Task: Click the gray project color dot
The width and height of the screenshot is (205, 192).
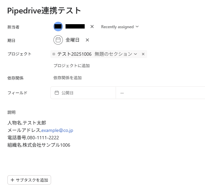Action: pos(54,54)
